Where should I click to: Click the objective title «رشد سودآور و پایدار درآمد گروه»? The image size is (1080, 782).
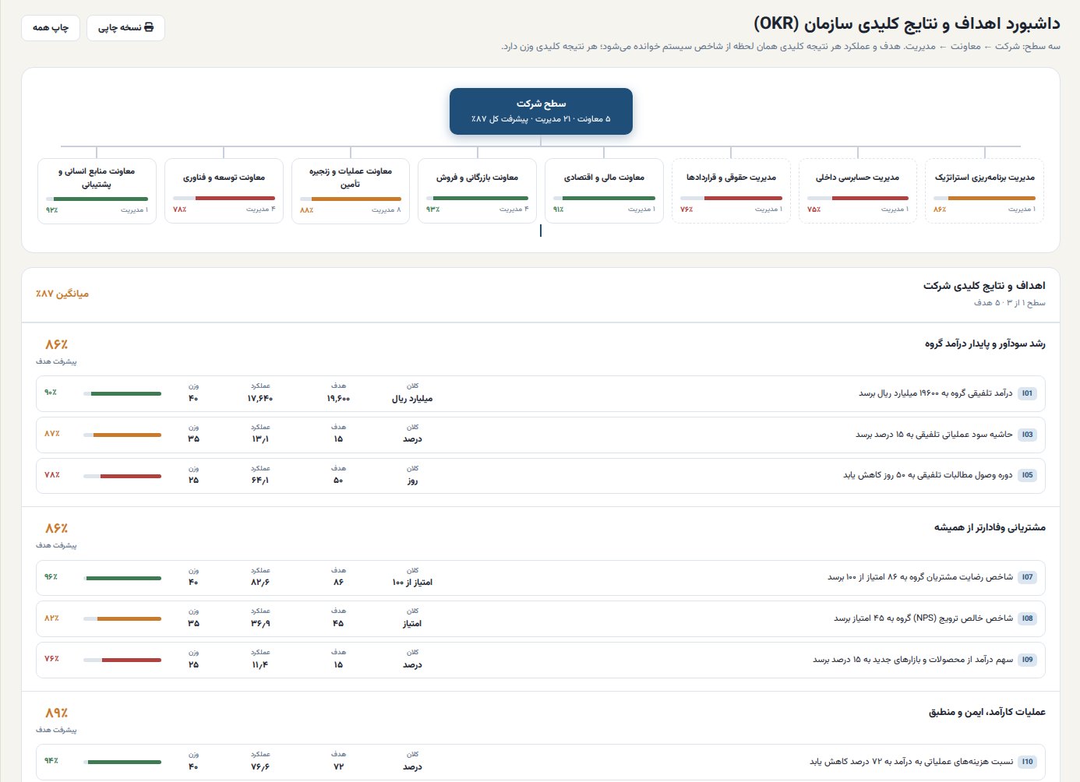[x=985, y=343]
